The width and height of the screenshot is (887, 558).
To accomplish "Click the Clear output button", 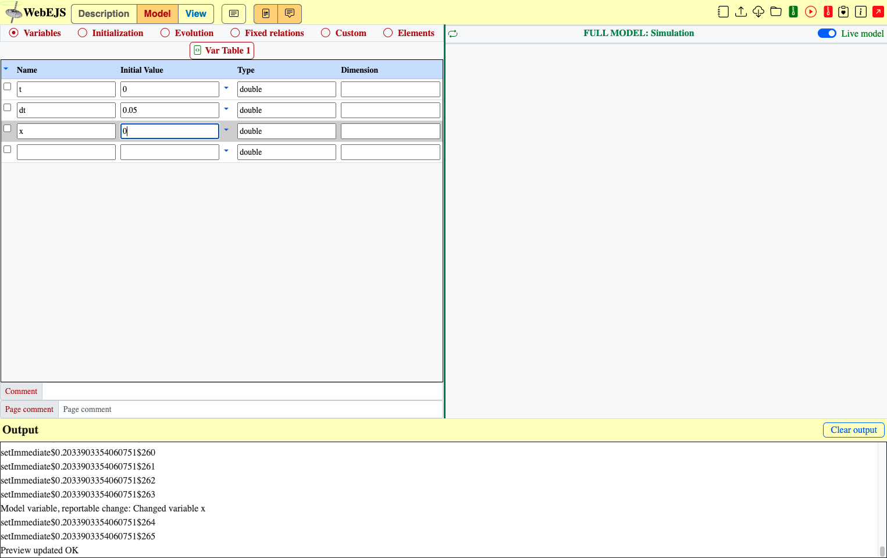I will pyautogui.click(x=854, y=430).
